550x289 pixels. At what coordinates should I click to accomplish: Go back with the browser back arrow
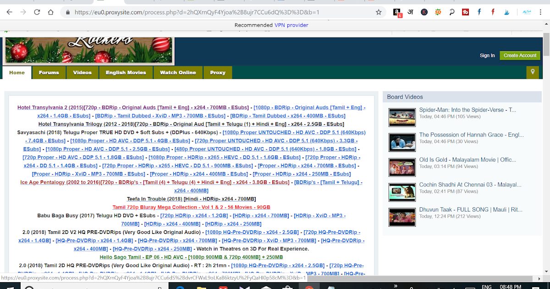click(x=9, y=12)
